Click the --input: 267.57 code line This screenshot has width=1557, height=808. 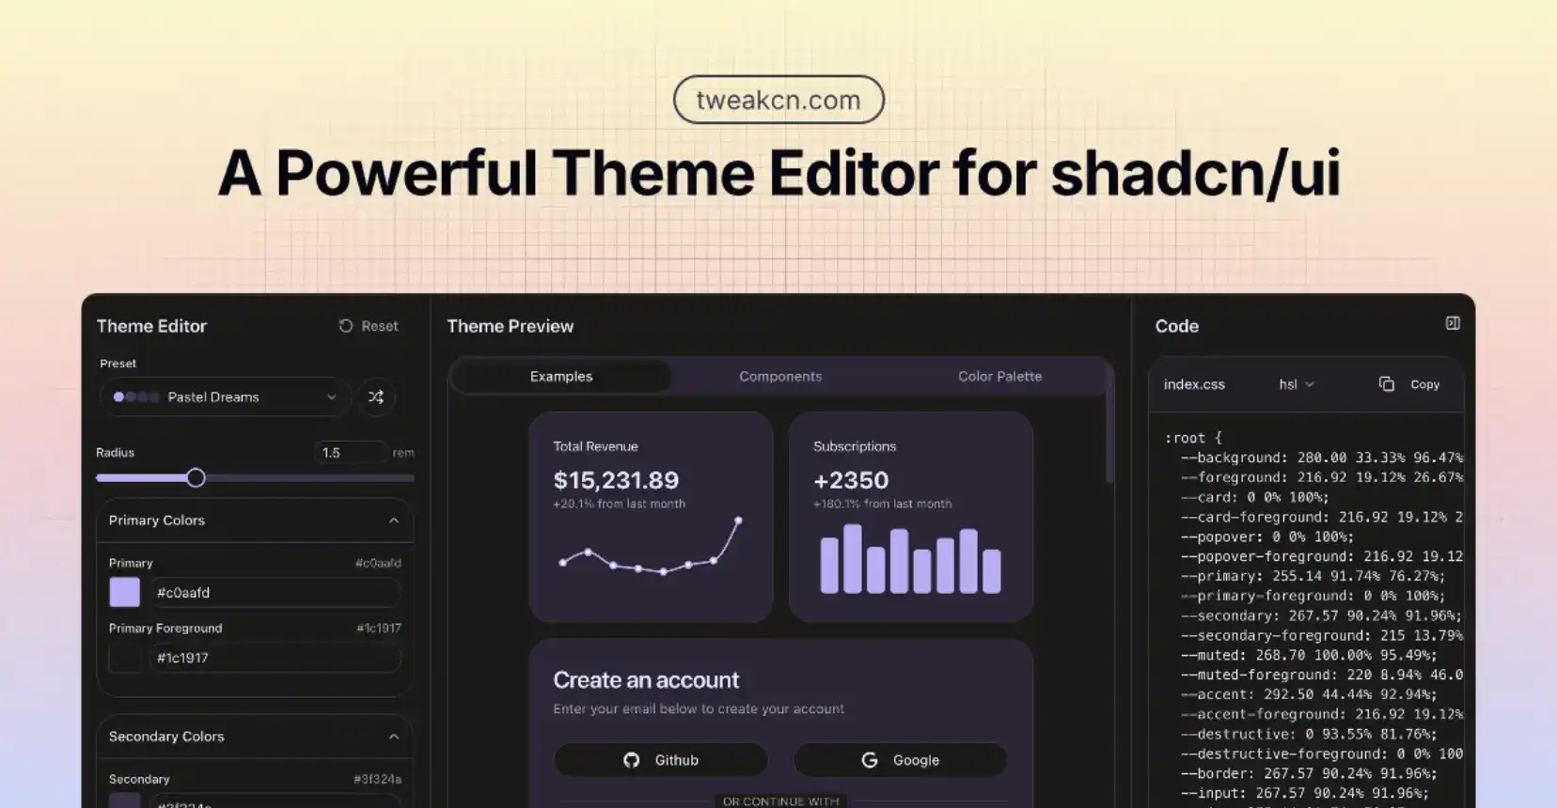pos(1305,793)
